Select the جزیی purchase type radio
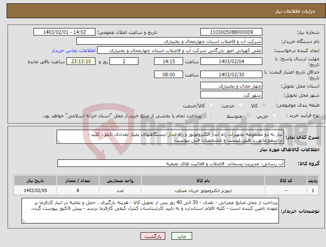Image resolution: width=326 pixels, height=247 pixels. [274, 115]
